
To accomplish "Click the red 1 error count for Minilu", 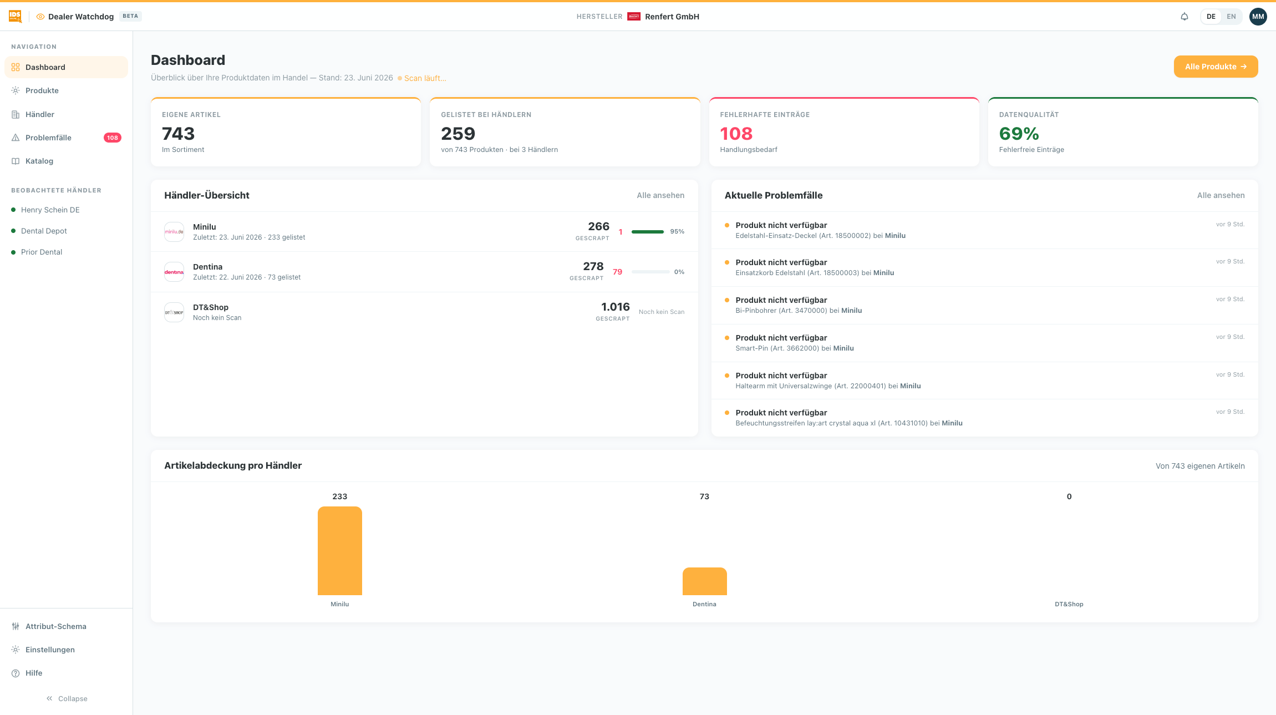I will point(621,232).
